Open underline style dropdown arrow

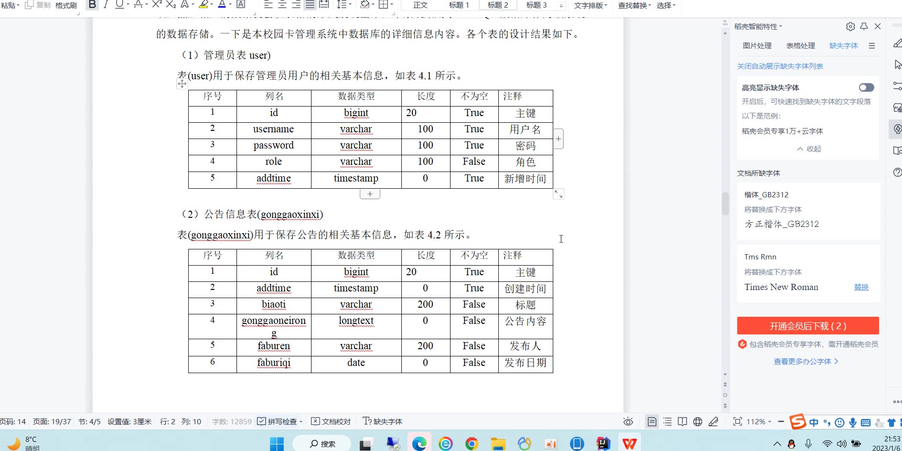click(128, 5)
